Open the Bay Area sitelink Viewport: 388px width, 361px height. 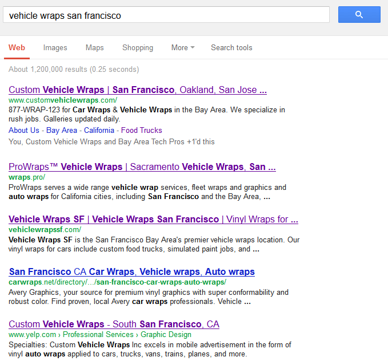[x=62, y=130]
